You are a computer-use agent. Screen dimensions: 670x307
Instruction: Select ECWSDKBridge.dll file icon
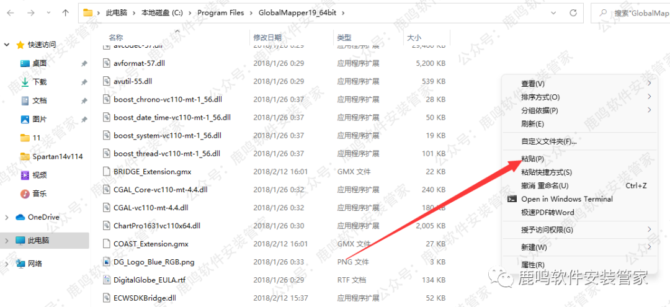tap(107, 298)
